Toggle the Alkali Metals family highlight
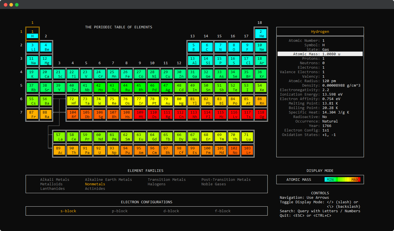 [x=55, y=179]
